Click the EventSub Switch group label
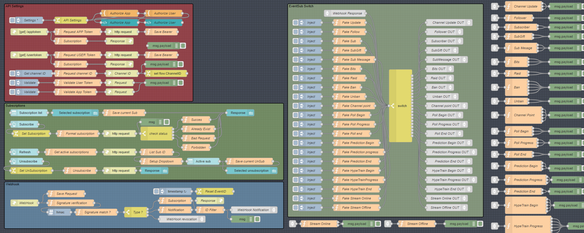This screenshot has width=584, height=233. point(301,6)
